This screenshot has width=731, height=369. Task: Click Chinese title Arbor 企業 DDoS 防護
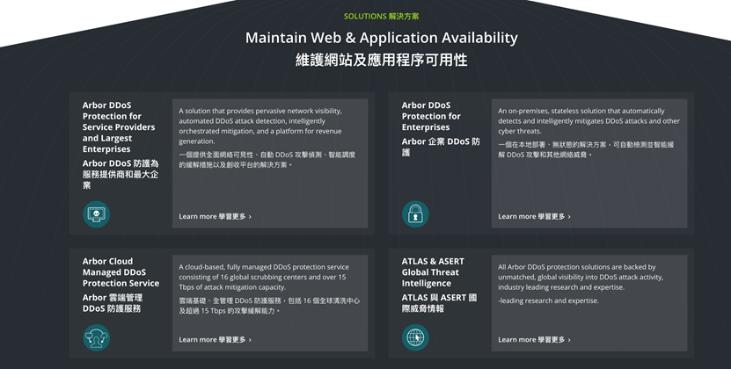coord(441,147)
